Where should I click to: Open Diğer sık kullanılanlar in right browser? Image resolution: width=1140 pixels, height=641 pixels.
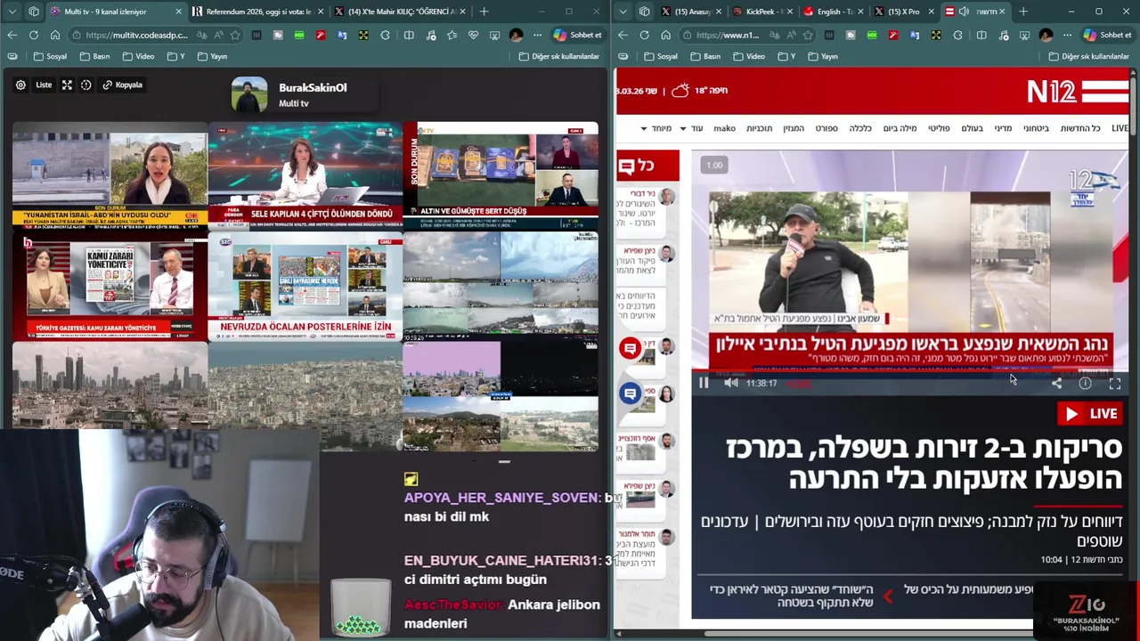(x=1088, y=56)
